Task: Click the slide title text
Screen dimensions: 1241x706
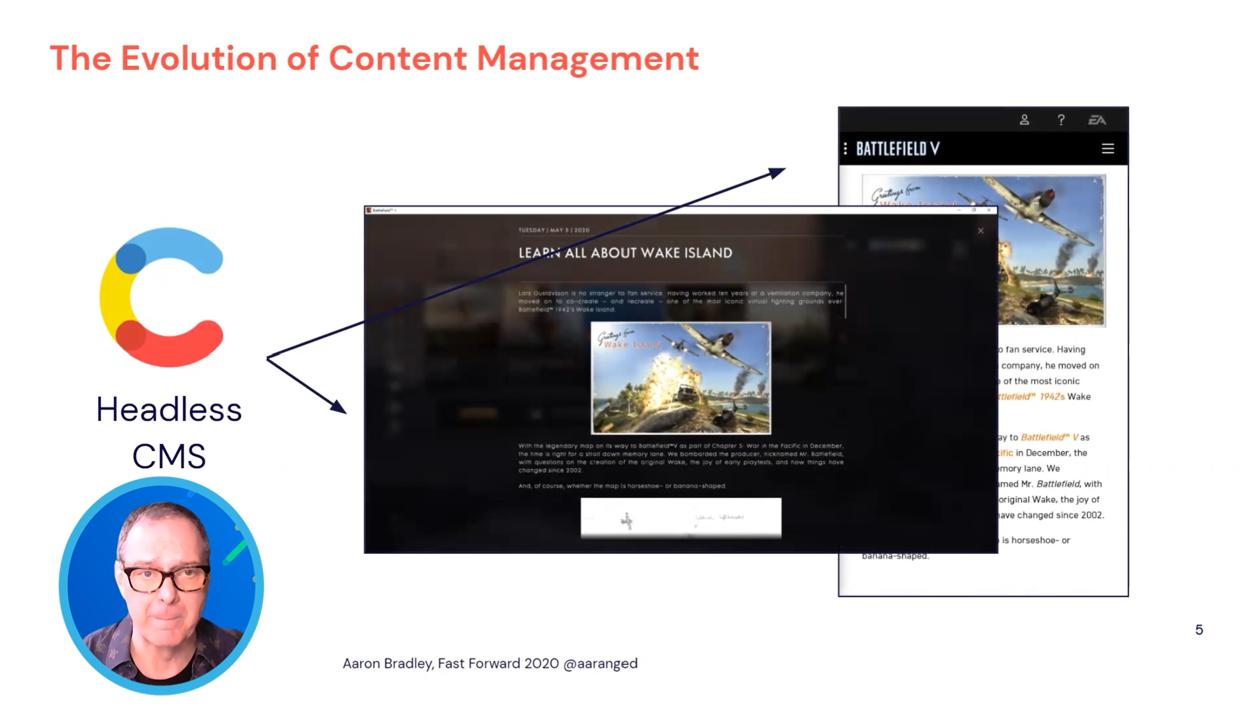Action: click(374, 58)
